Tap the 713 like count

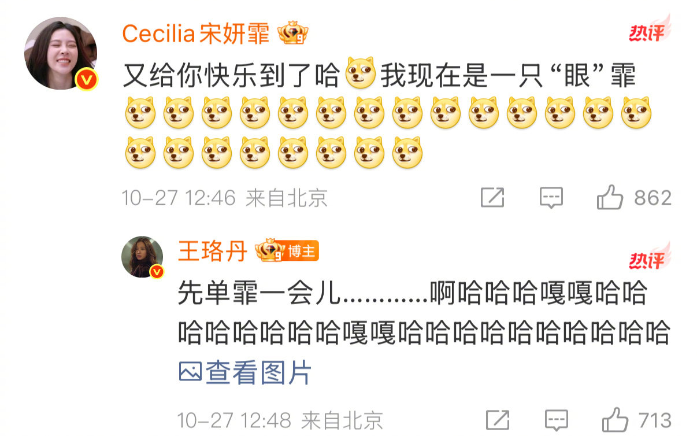[x=655, y=420]
